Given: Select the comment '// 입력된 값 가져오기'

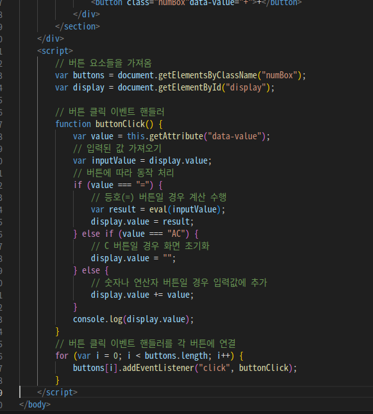Looking at the screenshot, I should pyautogui.click(x=117, y=148).
